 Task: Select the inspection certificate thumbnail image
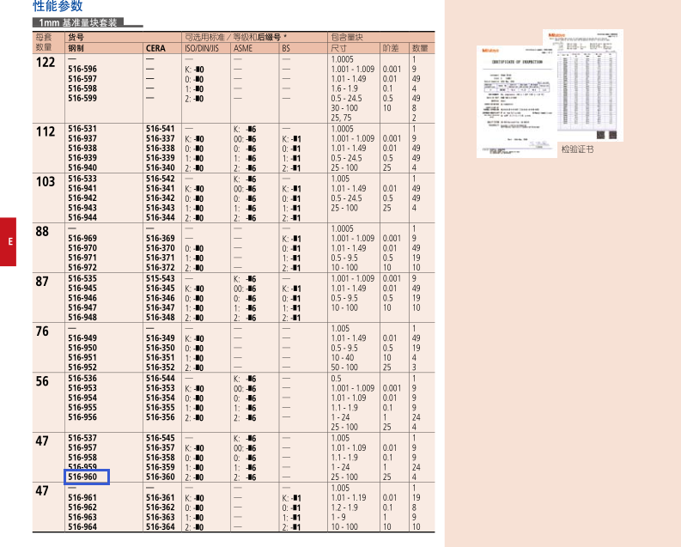point(550,94)
